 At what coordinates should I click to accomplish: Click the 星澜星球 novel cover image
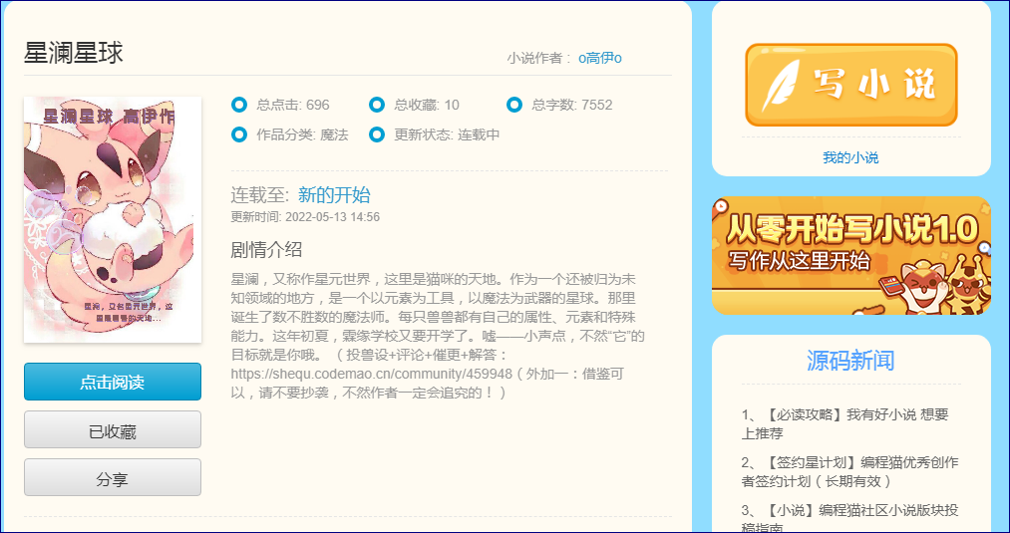(x=113, y=219)
